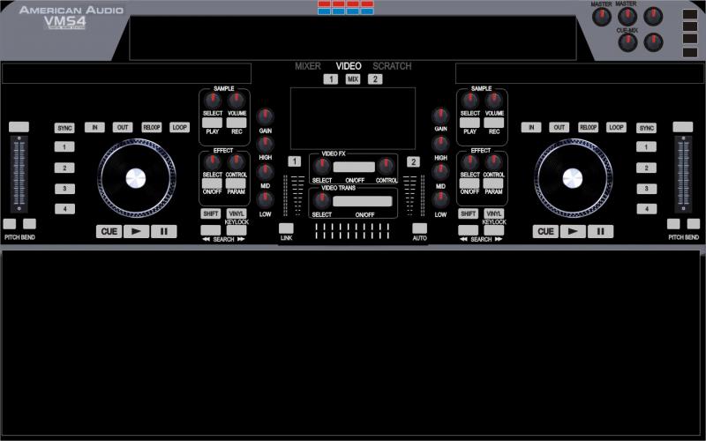Click the right deck GAIN knob
Image resolution: width=706 pixels, height=441 pixels.
pos(440,116)
